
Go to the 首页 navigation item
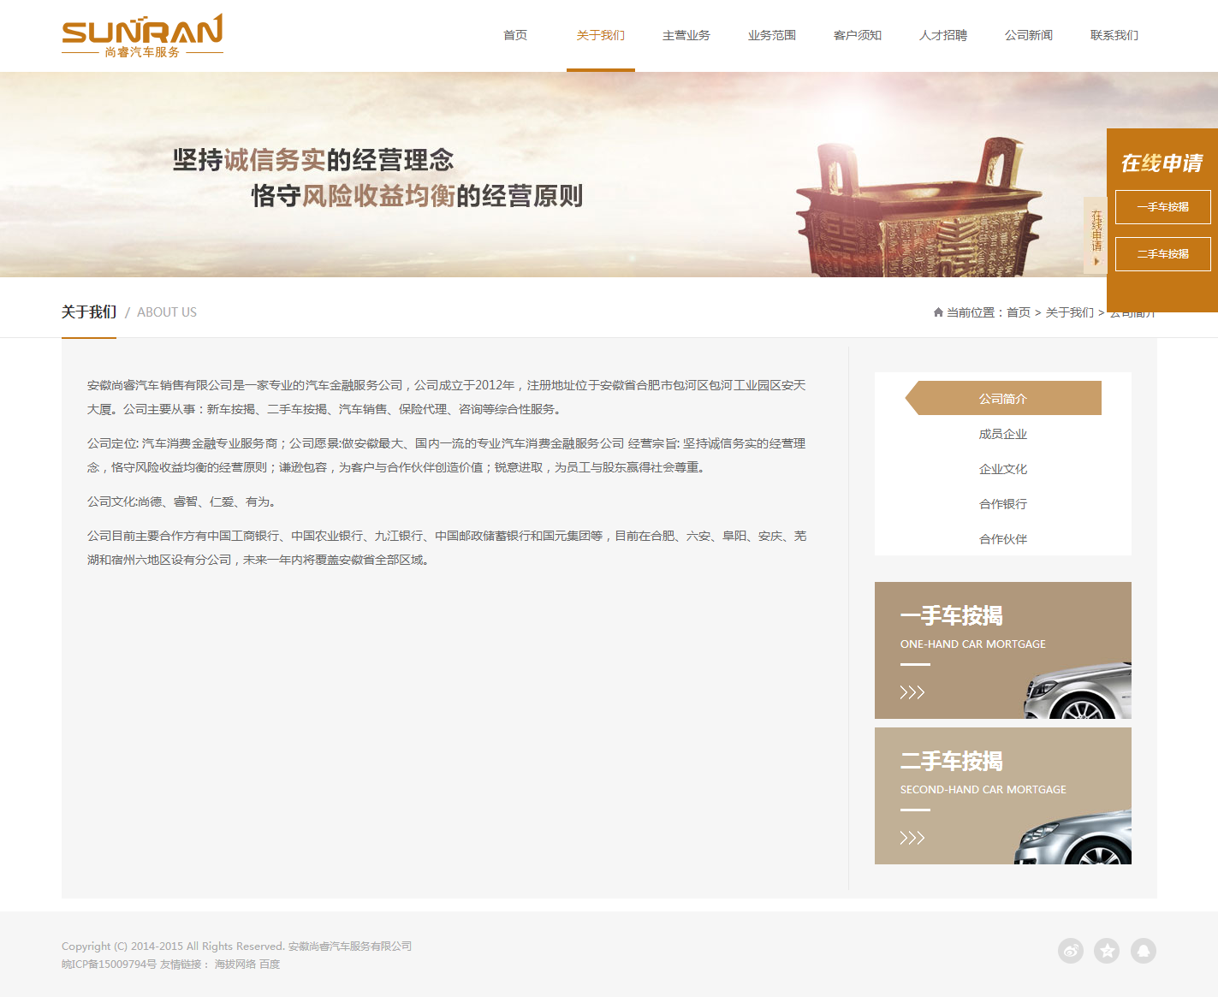(514, 36)
